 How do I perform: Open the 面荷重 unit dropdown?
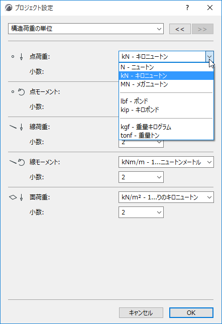coord(166,197)
